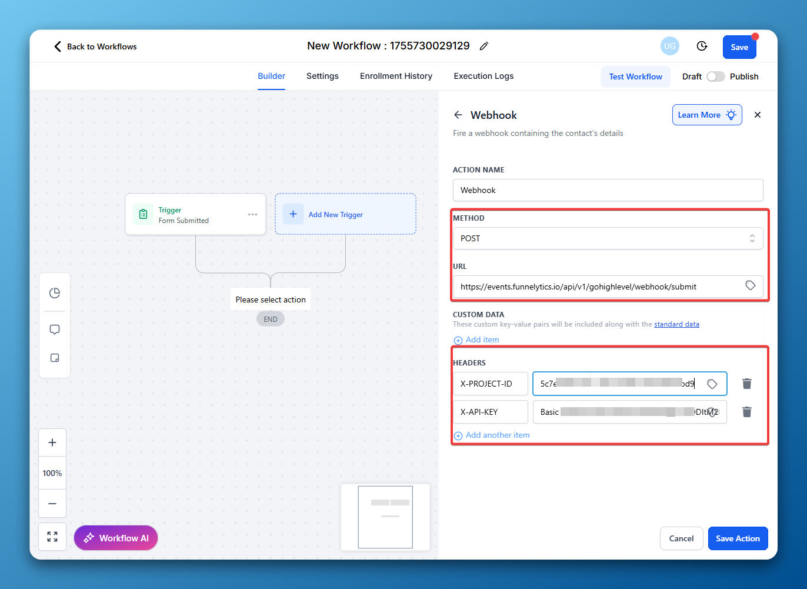Click the X-API-KEY header name field
This screenshot has width=807, height=589.
[x=491, y=412]
